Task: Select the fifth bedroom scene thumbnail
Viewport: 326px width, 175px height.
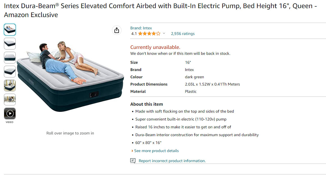Action: pyautogui.click(x=10, y=86)
